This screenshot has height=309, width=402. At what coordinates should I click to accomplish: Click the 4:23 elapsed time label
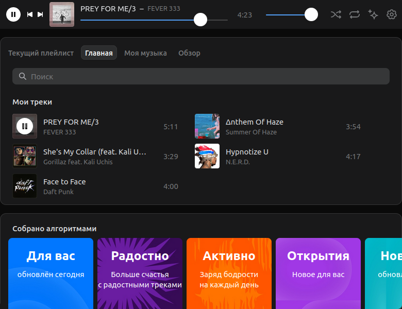click(x=245, y=15)
